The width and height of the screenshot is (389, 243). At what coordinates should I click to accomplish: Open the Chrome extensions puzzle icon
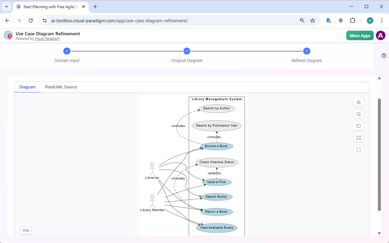[x=352, y=20]
